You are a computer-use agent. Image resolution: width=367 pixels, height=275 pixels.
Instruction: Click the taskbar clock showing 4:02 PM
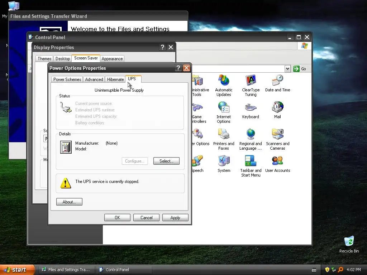click(354, 270)
